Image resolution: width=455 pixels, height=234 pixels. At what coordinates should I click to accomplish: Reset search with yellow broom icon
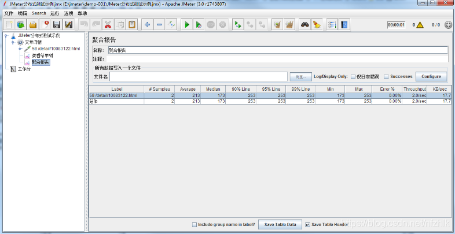pyautogui.click(x=317, y=25)
